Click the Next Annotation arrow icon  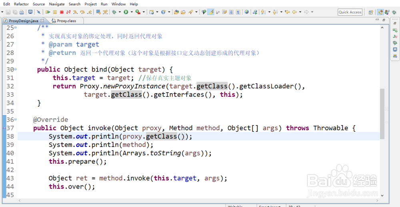pyautogui.click(x=263, y=12)
